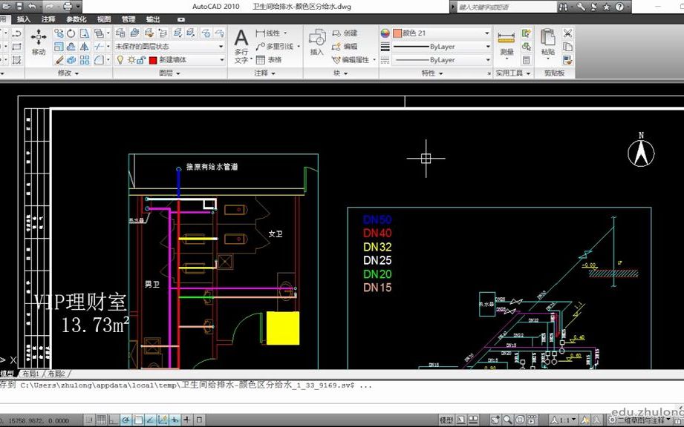This screenshot has height=427, width=684.
Task: Expand the Modify (修改) panel
Action: pos(68,73)
